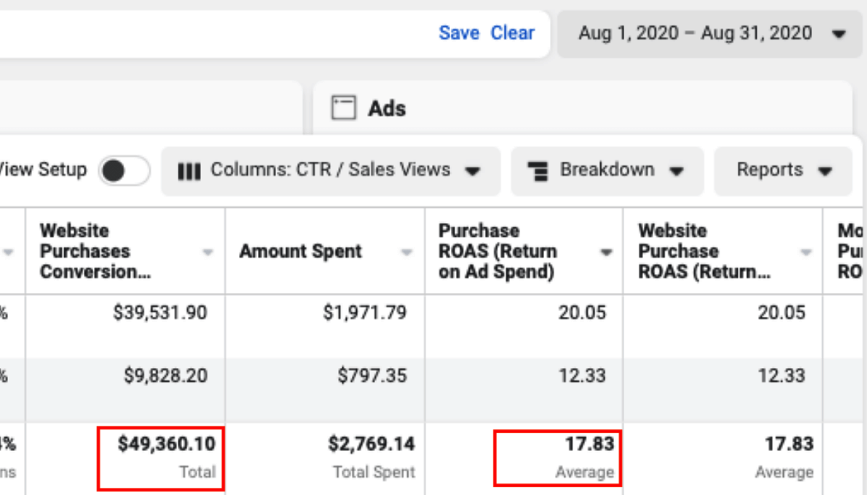Viewport: 867px width, 495px height.
Task: Select the $797.35 amount spent cell
Action: pos(372,376)
